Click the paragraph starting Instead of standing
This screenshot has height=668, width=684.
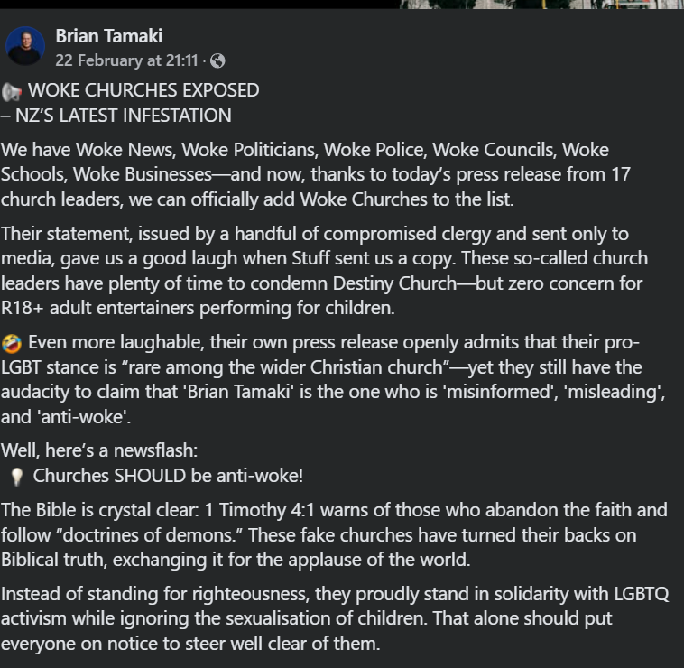coord(335,618)
